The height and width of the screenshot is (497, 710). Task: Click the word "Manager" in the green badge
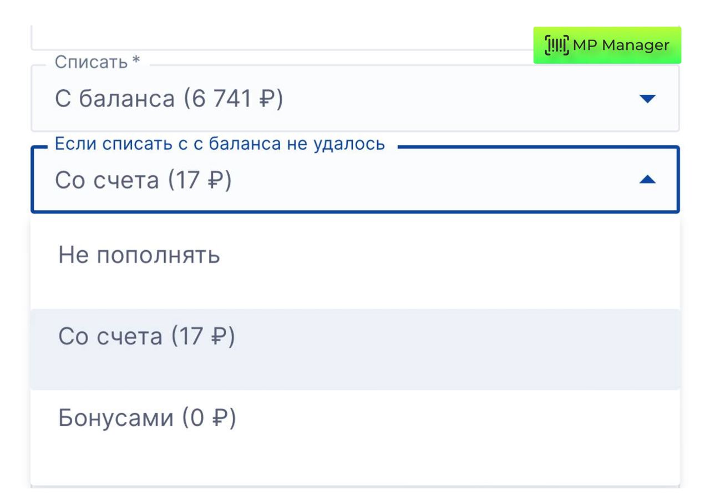[635, 45]
